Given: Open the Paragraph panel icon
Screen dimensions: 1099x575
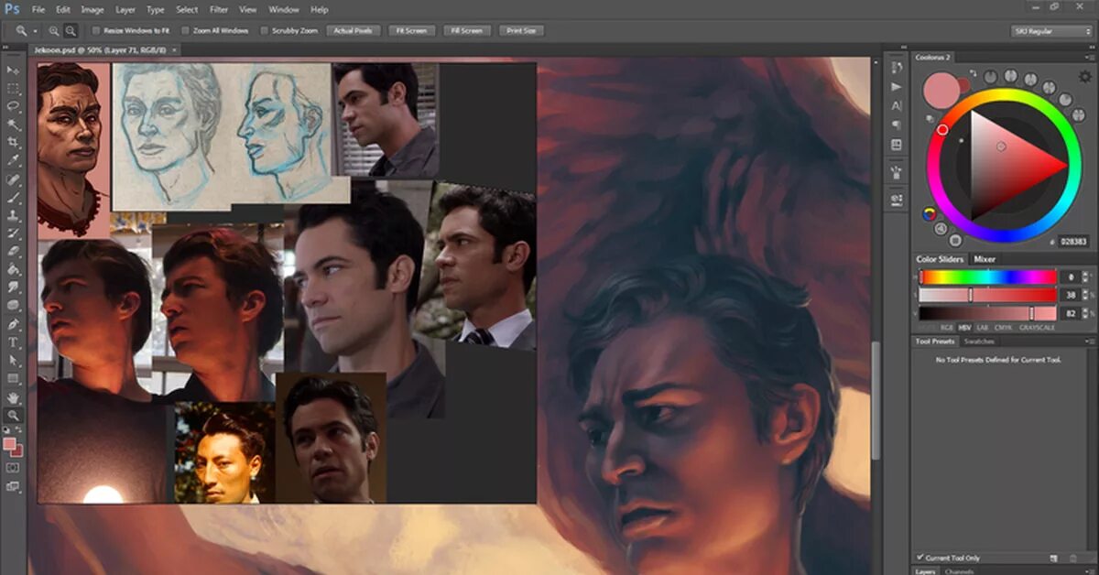Looking at the screenshot, I should 897,125.
